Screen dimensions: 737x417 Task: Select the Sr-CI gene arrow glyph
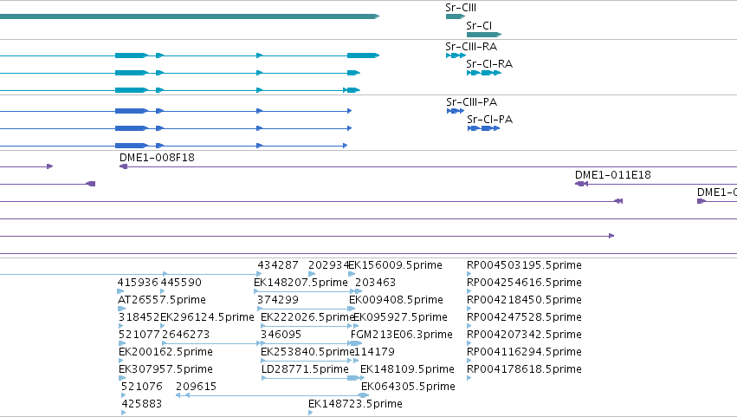tap(484, 35)
